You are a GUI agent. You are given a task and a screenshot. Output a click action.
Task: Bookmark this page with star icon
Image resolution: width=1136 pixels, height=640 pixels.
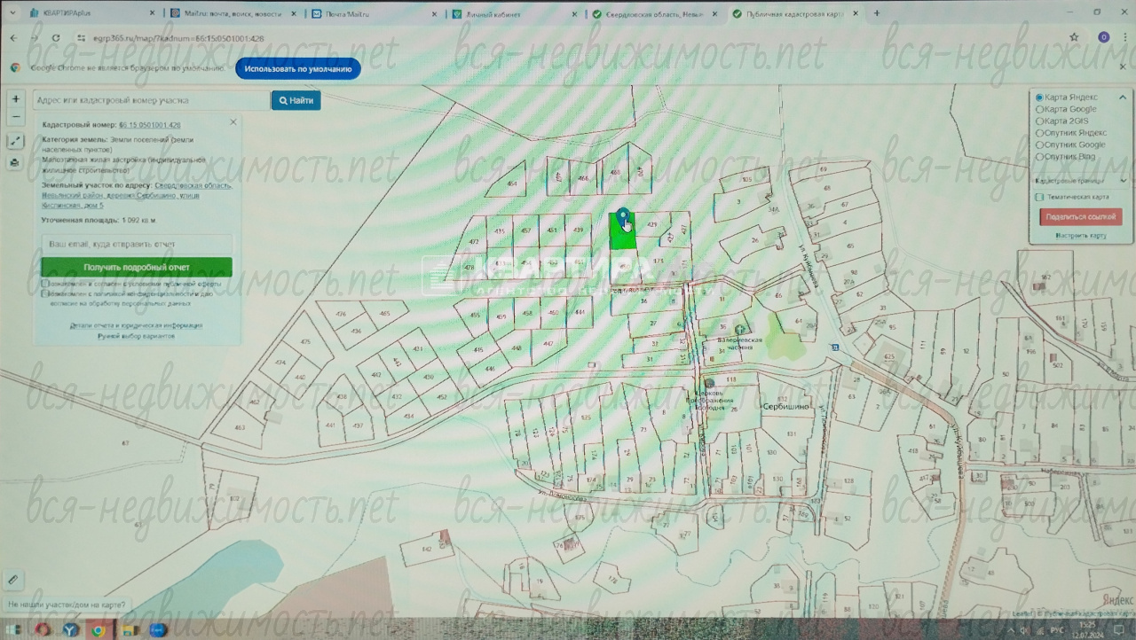1074,38
